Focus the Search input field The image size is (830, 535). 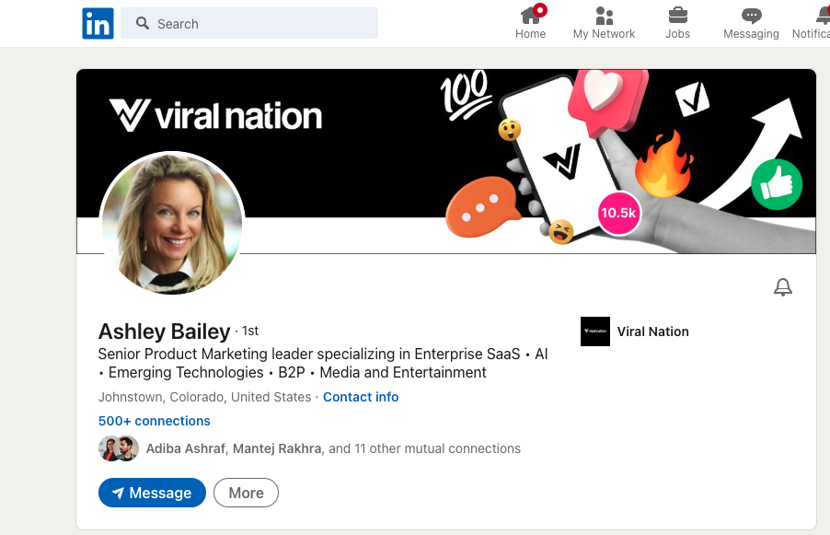click(249, 23)
